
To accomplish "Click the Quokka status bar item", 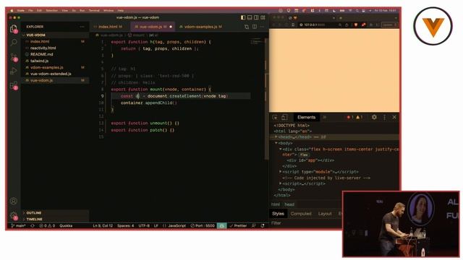I will (66, 226).
